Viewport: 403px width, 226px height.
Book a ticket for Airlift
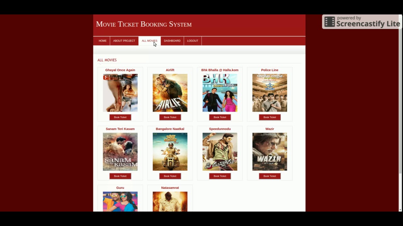(x=170, y=117)
